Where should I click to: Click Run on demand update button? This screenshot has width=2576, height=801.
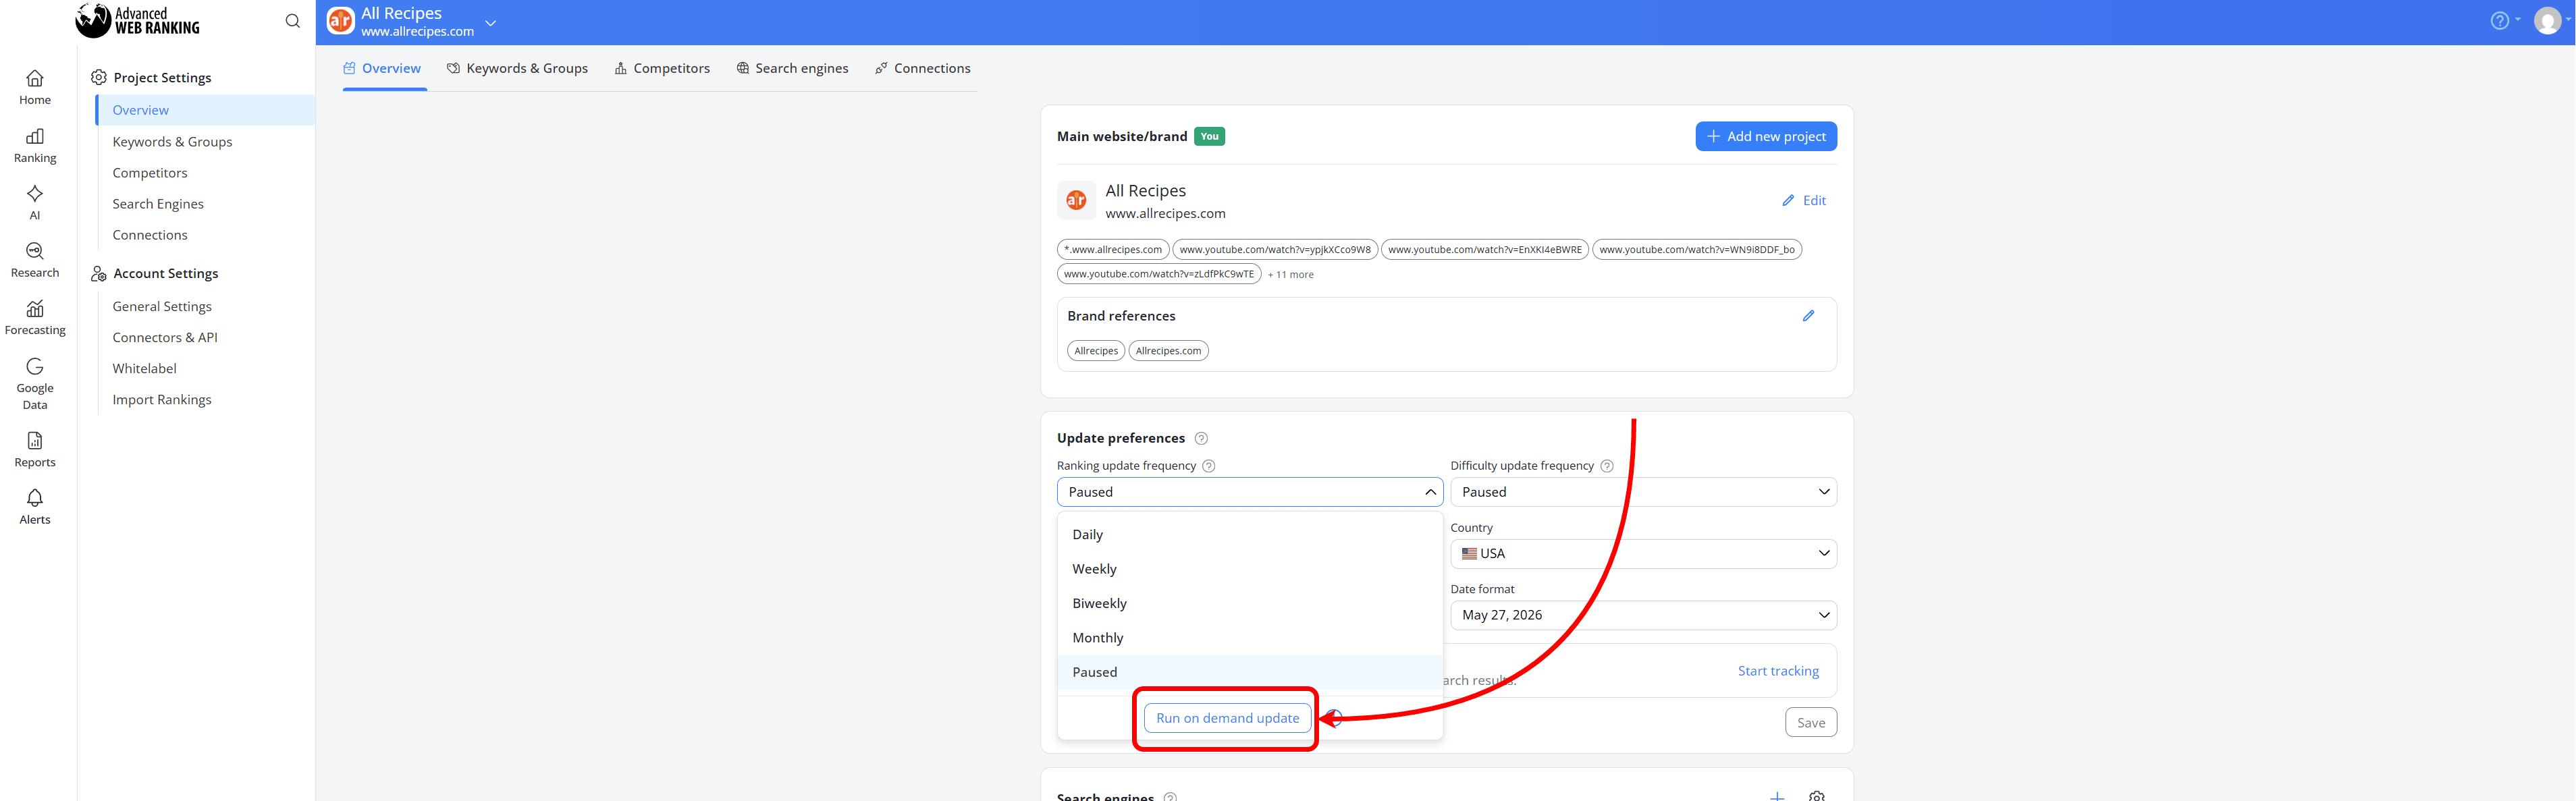(1227, 718)
